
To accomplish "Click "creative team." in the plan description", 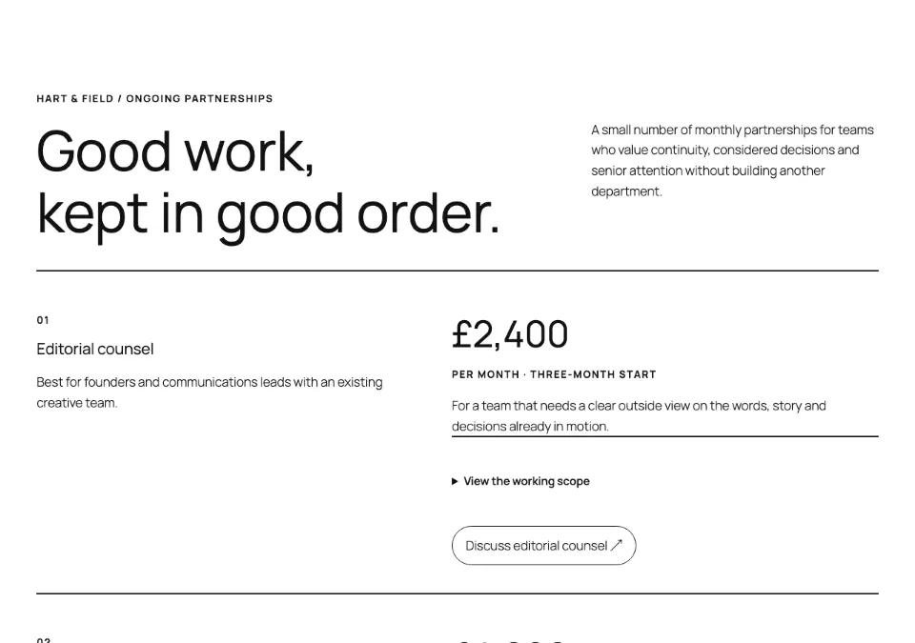I will 77,403.
